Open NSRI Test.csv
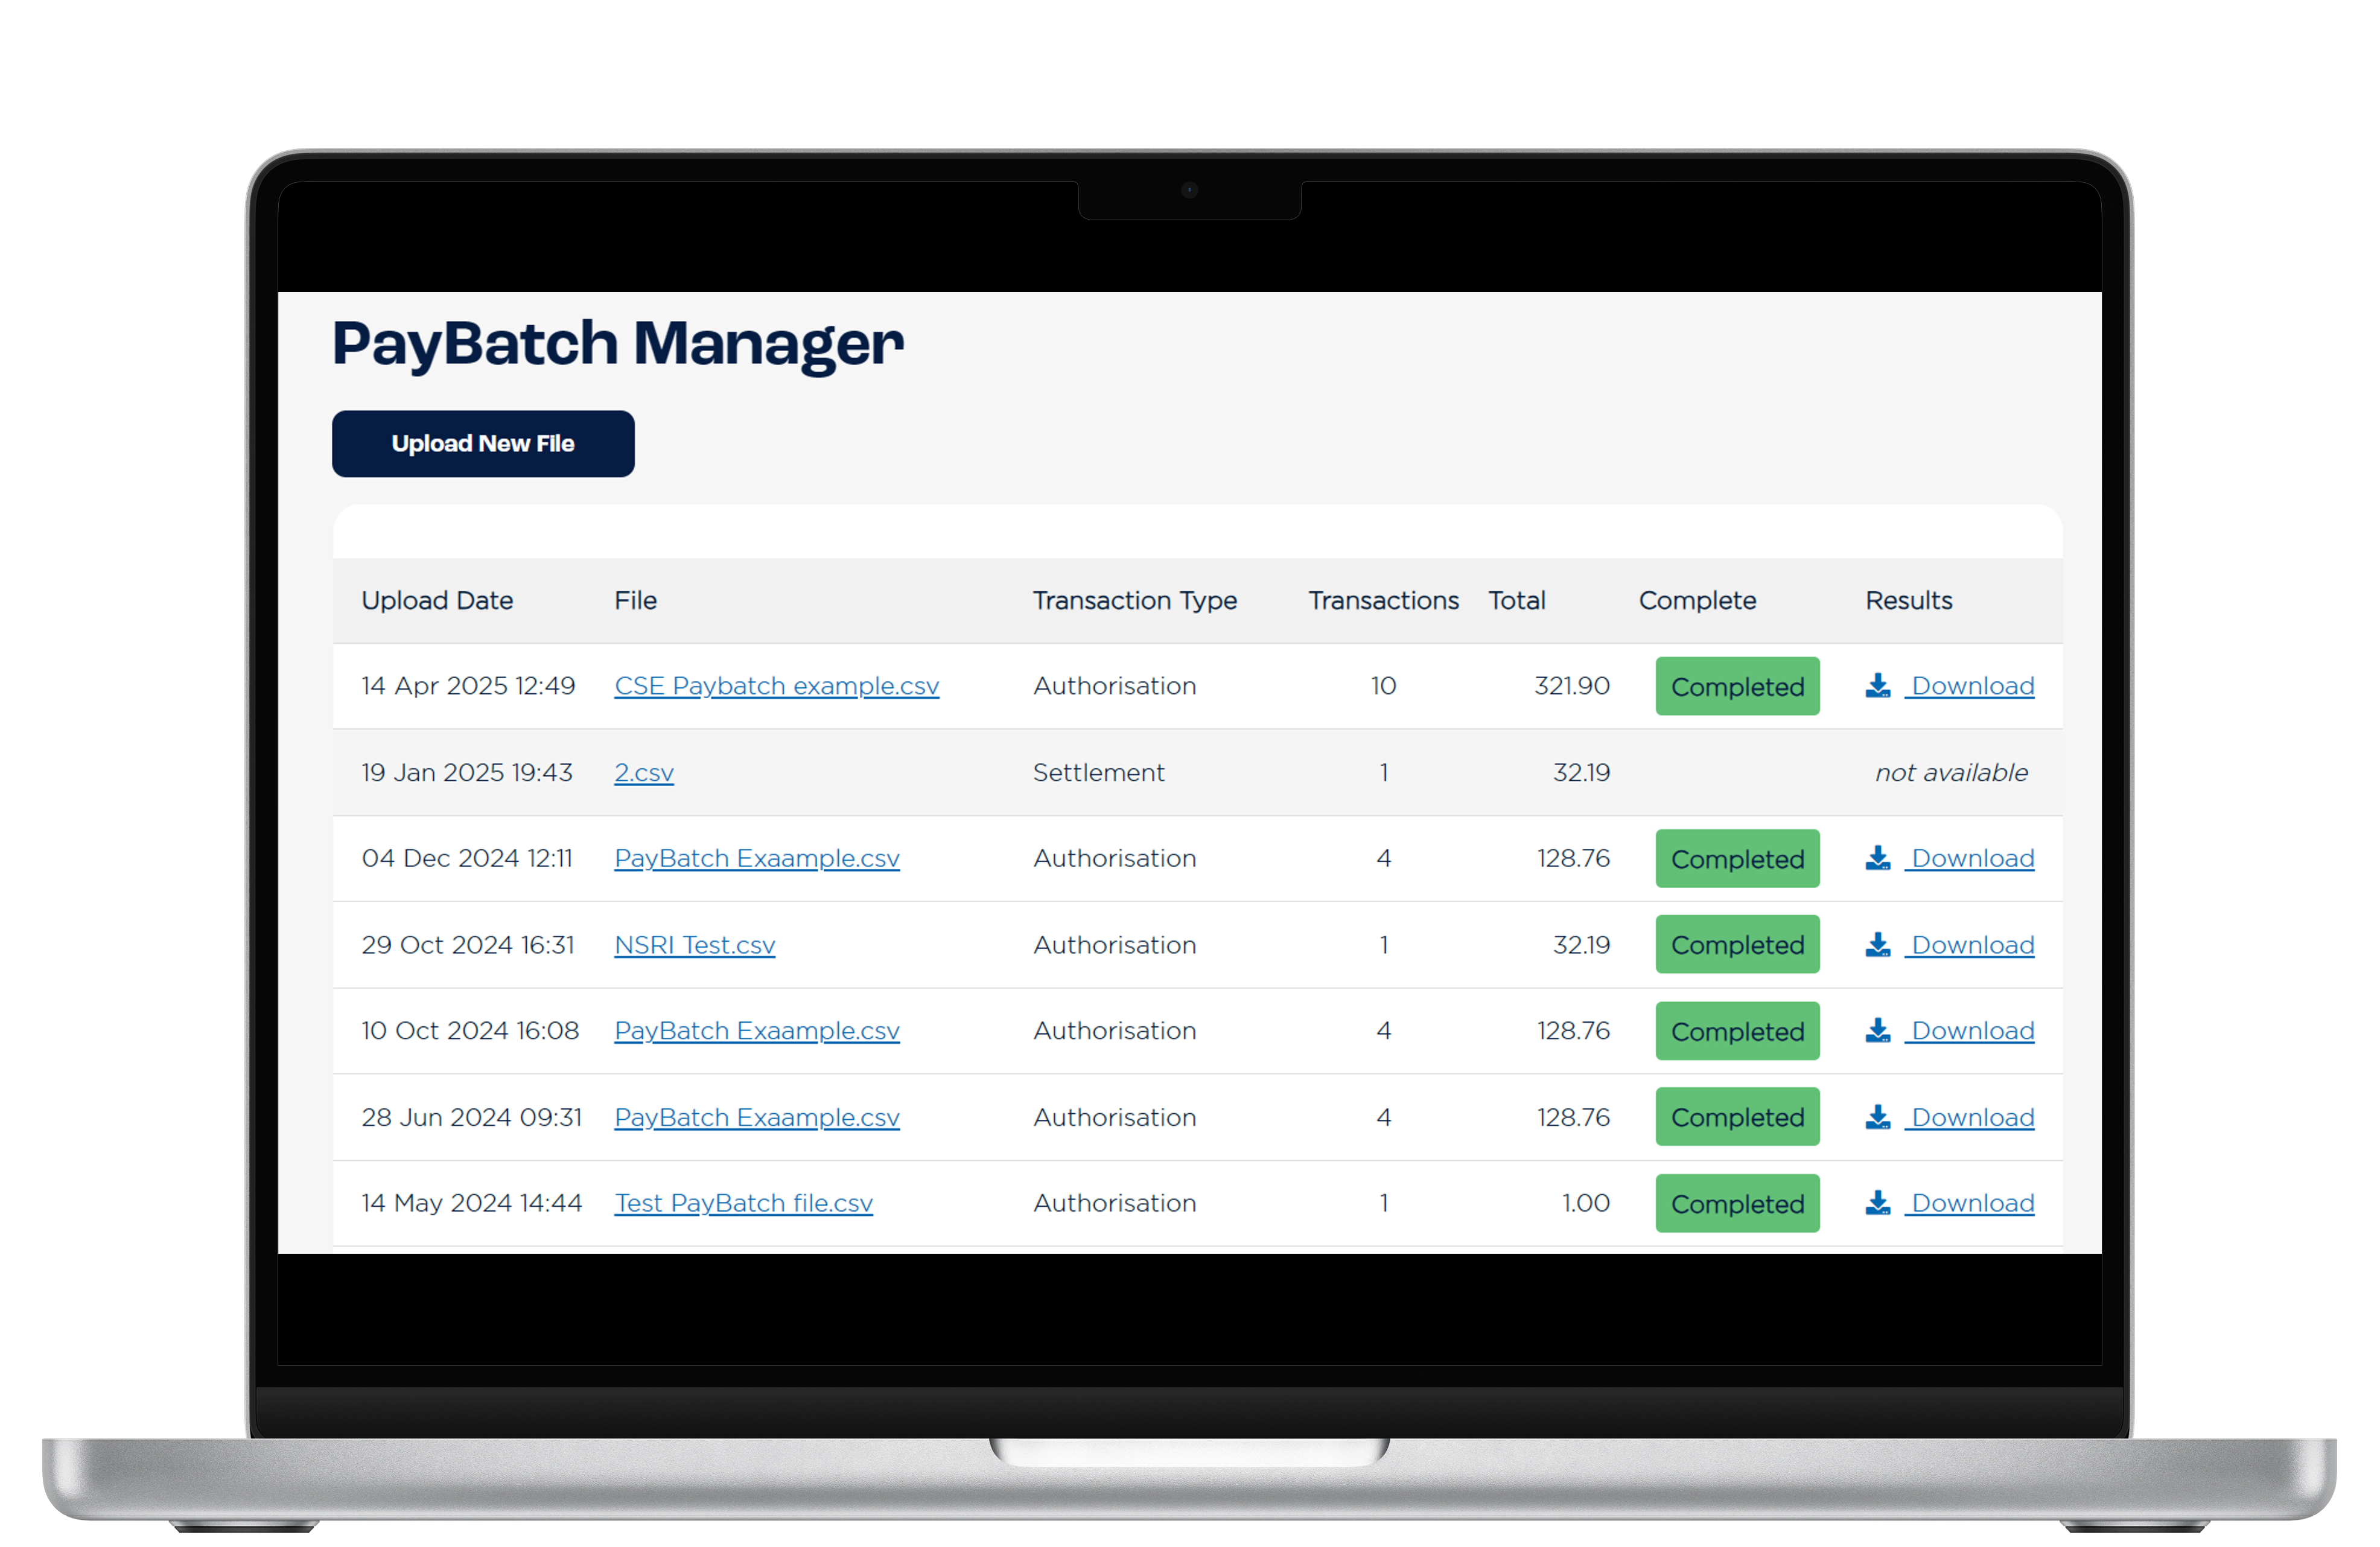2380x1547 pixels. [694, 944]
